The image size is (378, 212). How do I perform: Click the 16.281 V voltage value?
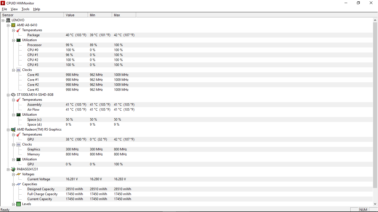coord(72,179)
